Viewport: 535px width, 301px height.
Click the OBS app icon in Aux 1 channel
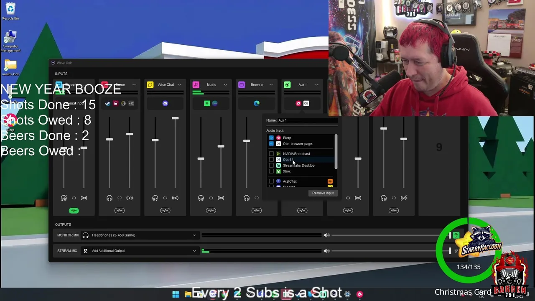[306, 103]
